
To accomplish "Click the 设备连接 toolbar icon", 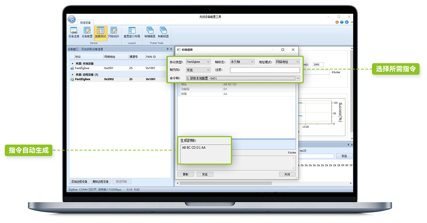I will [x=74, y=32].
